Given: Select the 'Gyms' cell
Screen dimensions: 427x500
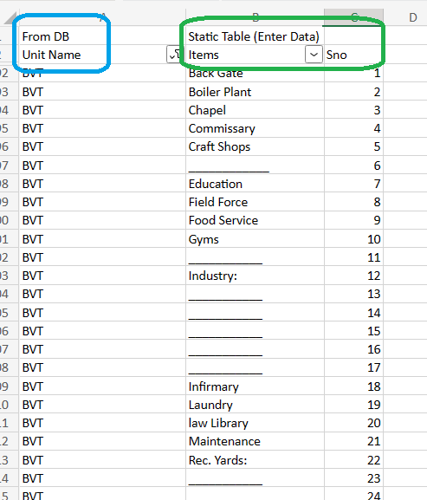Looking at the screenshot, I should pyautogui.click(x=255, y=239).
